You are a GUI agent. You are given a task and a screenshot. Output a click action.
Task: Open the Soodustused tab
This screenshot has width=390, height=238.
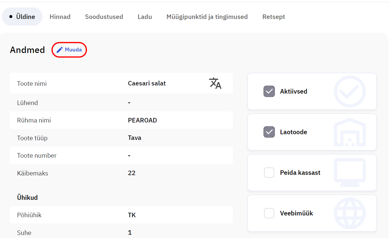pyautogui.click(x=104, y=17)
